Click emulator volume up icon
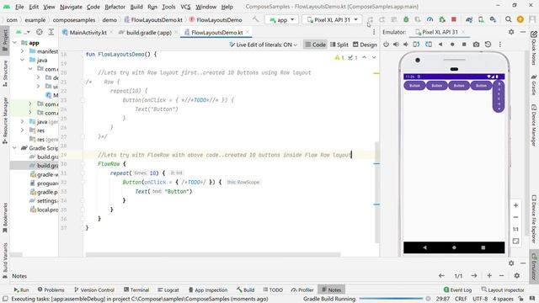Image resolution: width=539 pixels, height=303 pixels. click(x=396, y=45)
